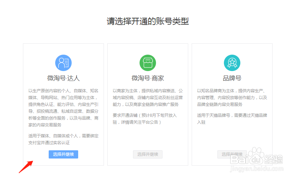This screenshot has width=300, height=179.
Task: Click the description starting 以商家为主体
Action: [148, 98]
